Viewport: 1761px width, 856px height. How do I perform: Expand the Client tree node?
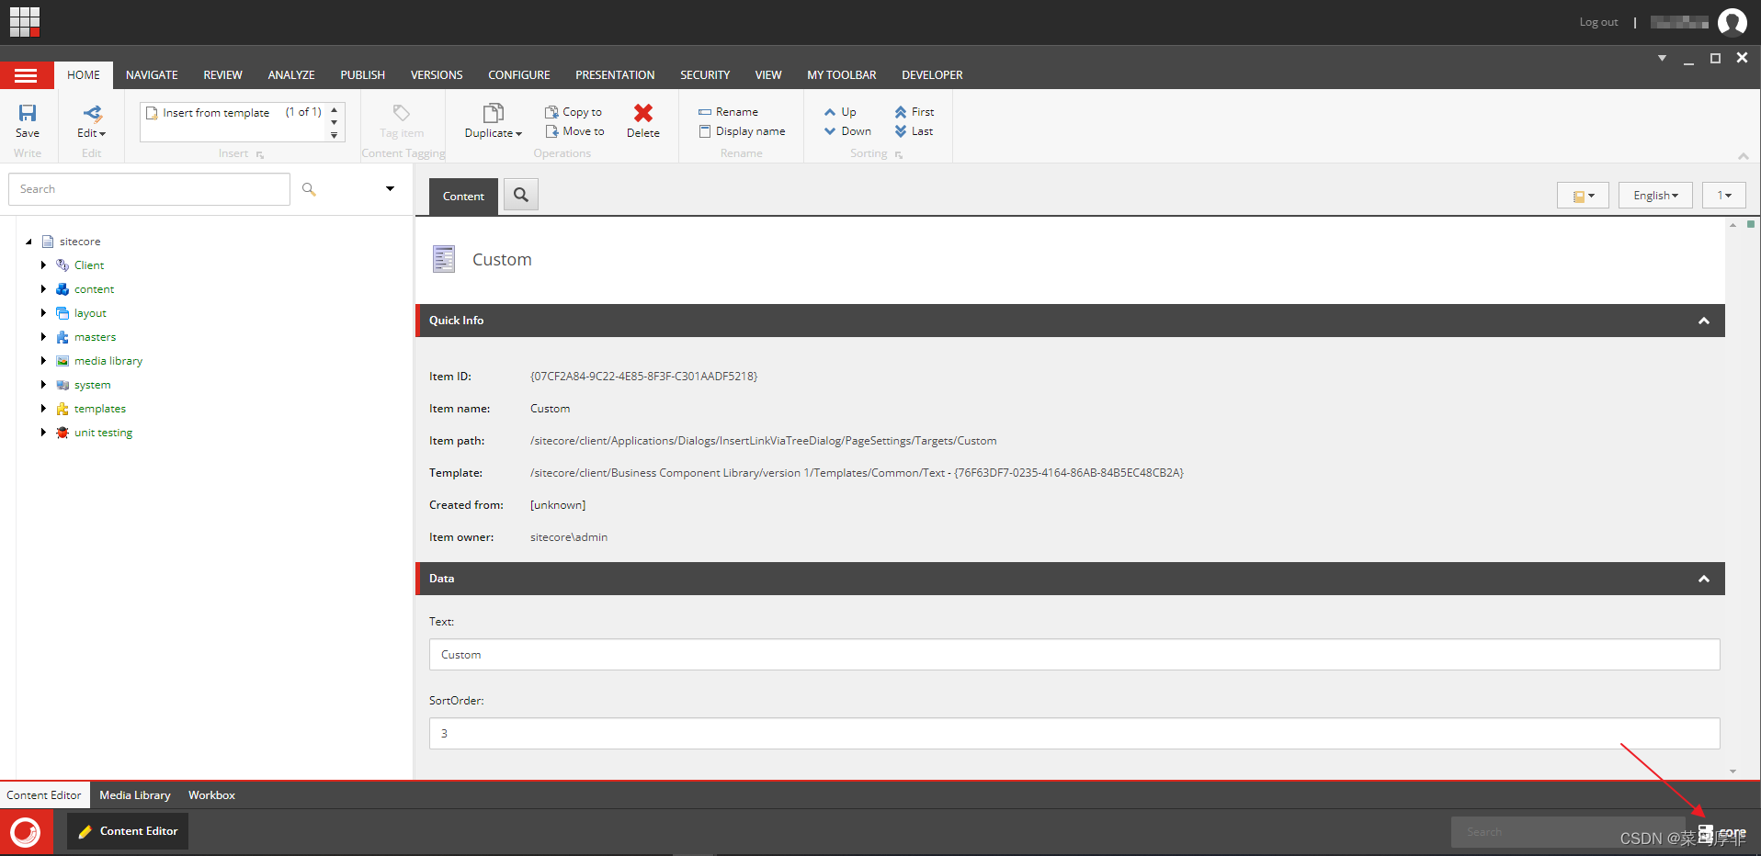coord(43,265)
